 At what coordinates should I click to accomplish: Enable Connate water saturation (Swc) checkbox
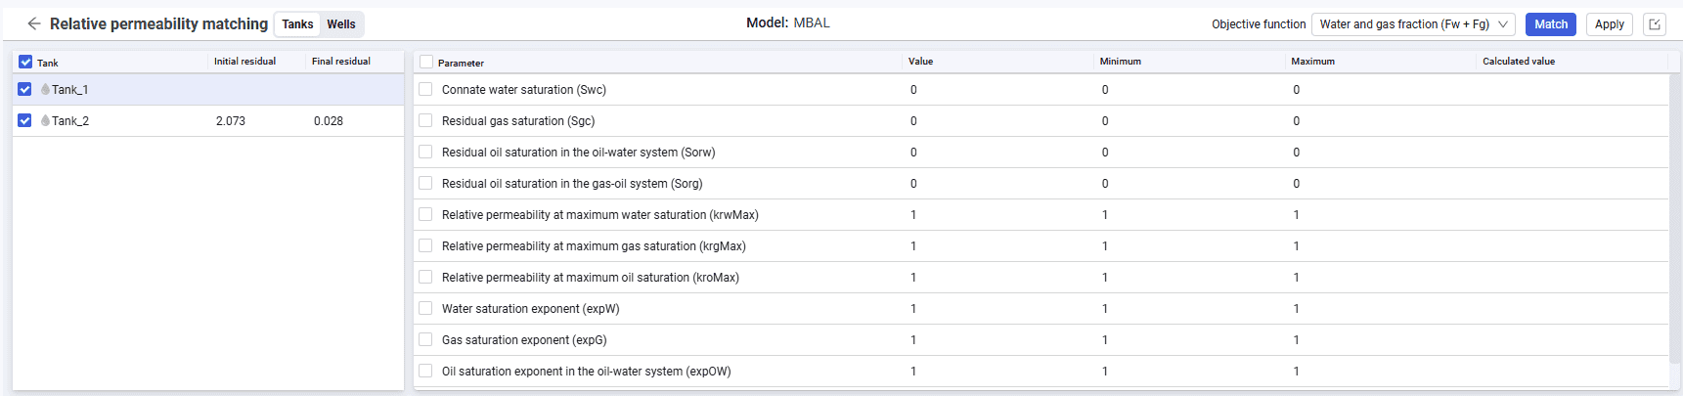coord(425,89)
